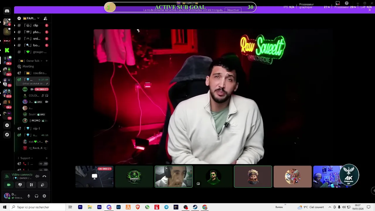Select Raed_8 user in voice channel

point(36,148)
